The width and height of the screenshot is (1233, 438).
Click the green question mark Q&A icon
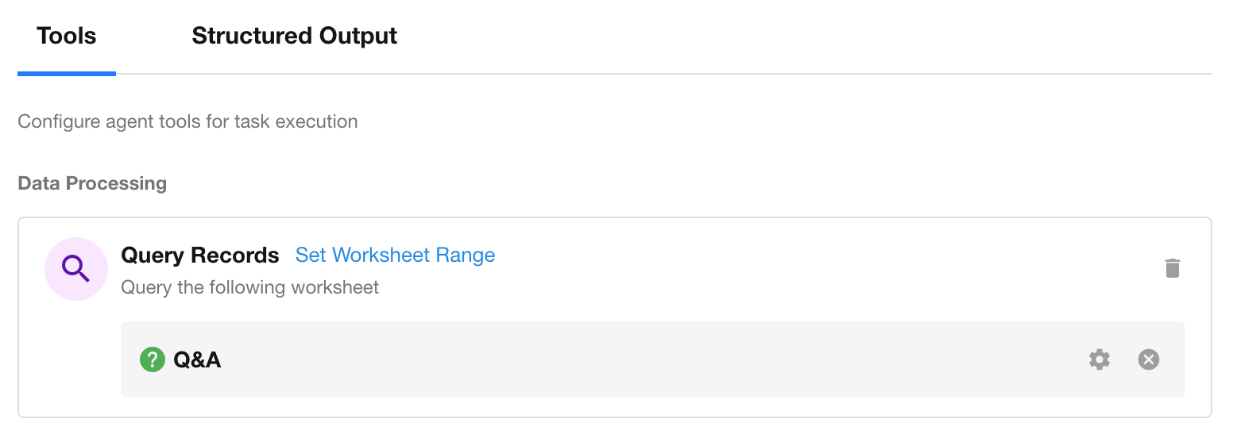coord(152,360)
